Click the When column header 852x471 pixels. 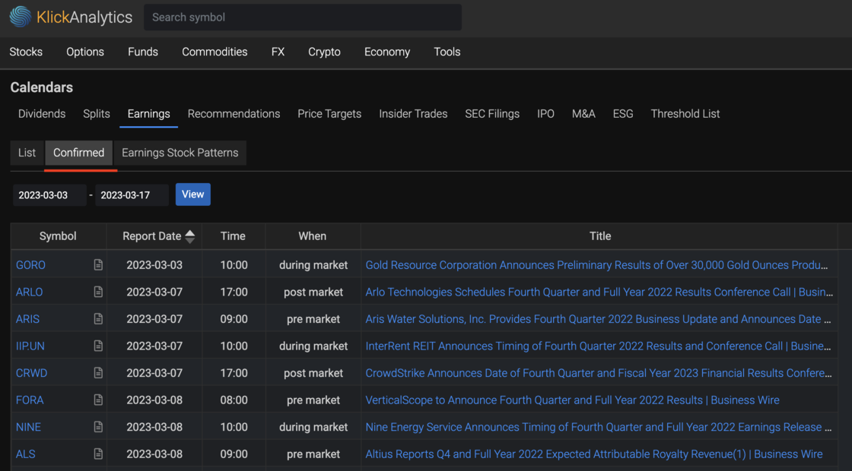[x=313, y=236]
